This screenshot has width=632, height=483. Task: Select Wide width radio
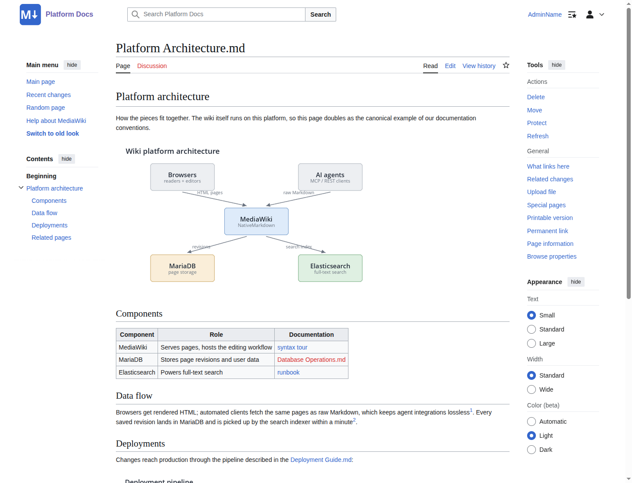pyautogui.click(x=531, y=389)
